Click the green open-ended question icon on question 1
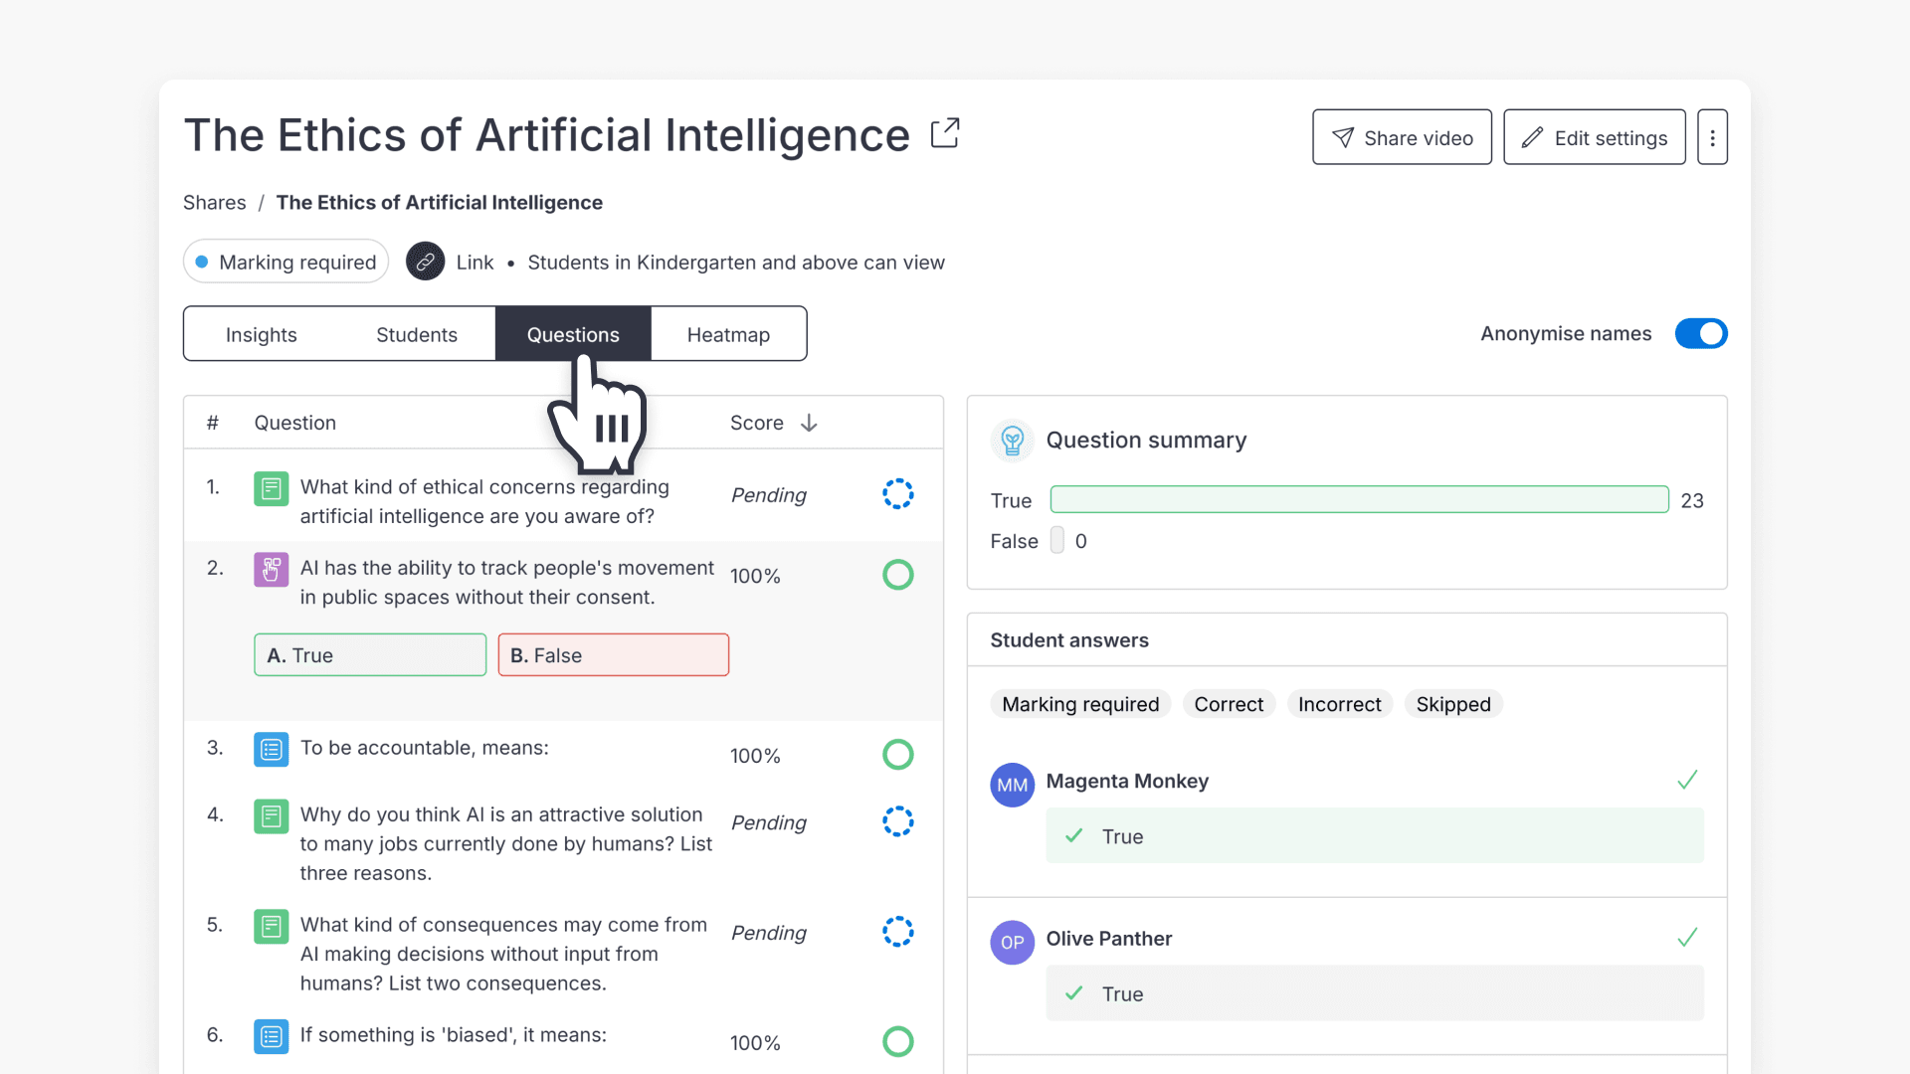The image size is (1910, 1074). click(270, 488)
